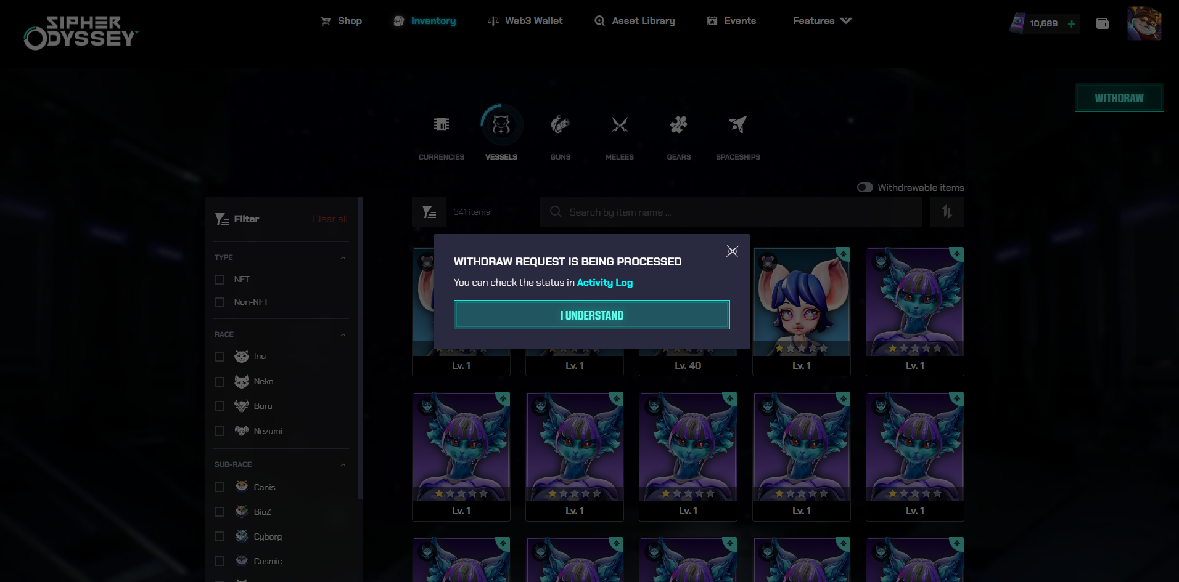Click the Filter panel header icon
Image resolution: width=1179 pixels, height=582 pixels.
pos(222,219)
